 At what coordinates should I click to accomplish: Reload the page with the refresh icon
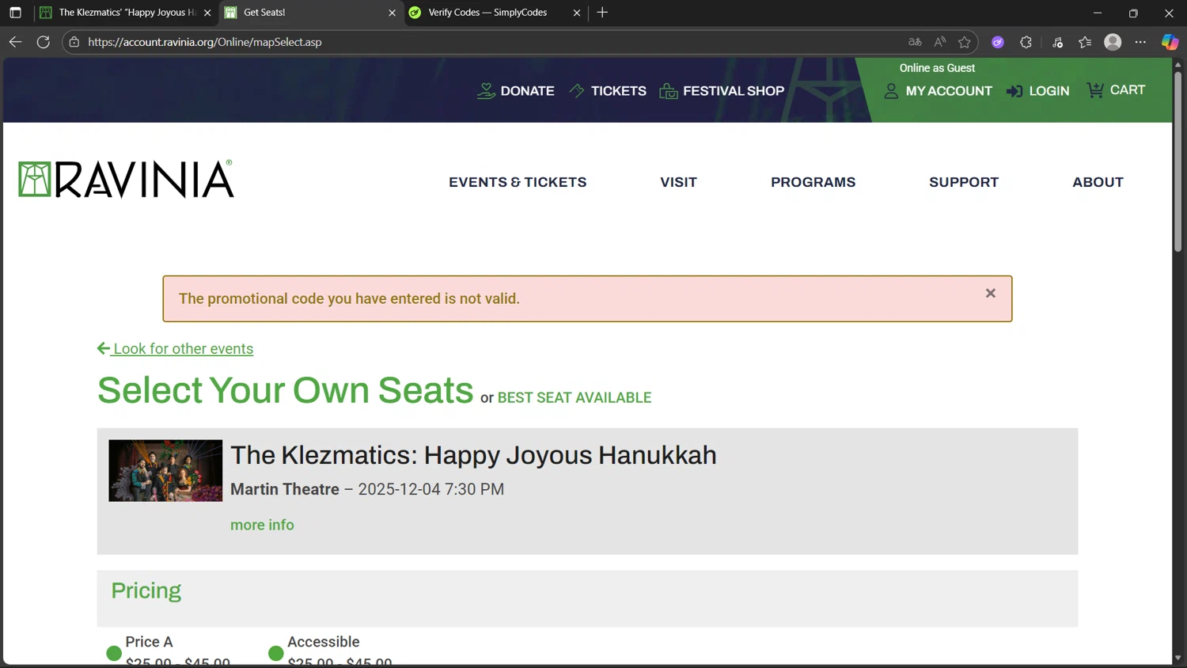pos(44,42)
